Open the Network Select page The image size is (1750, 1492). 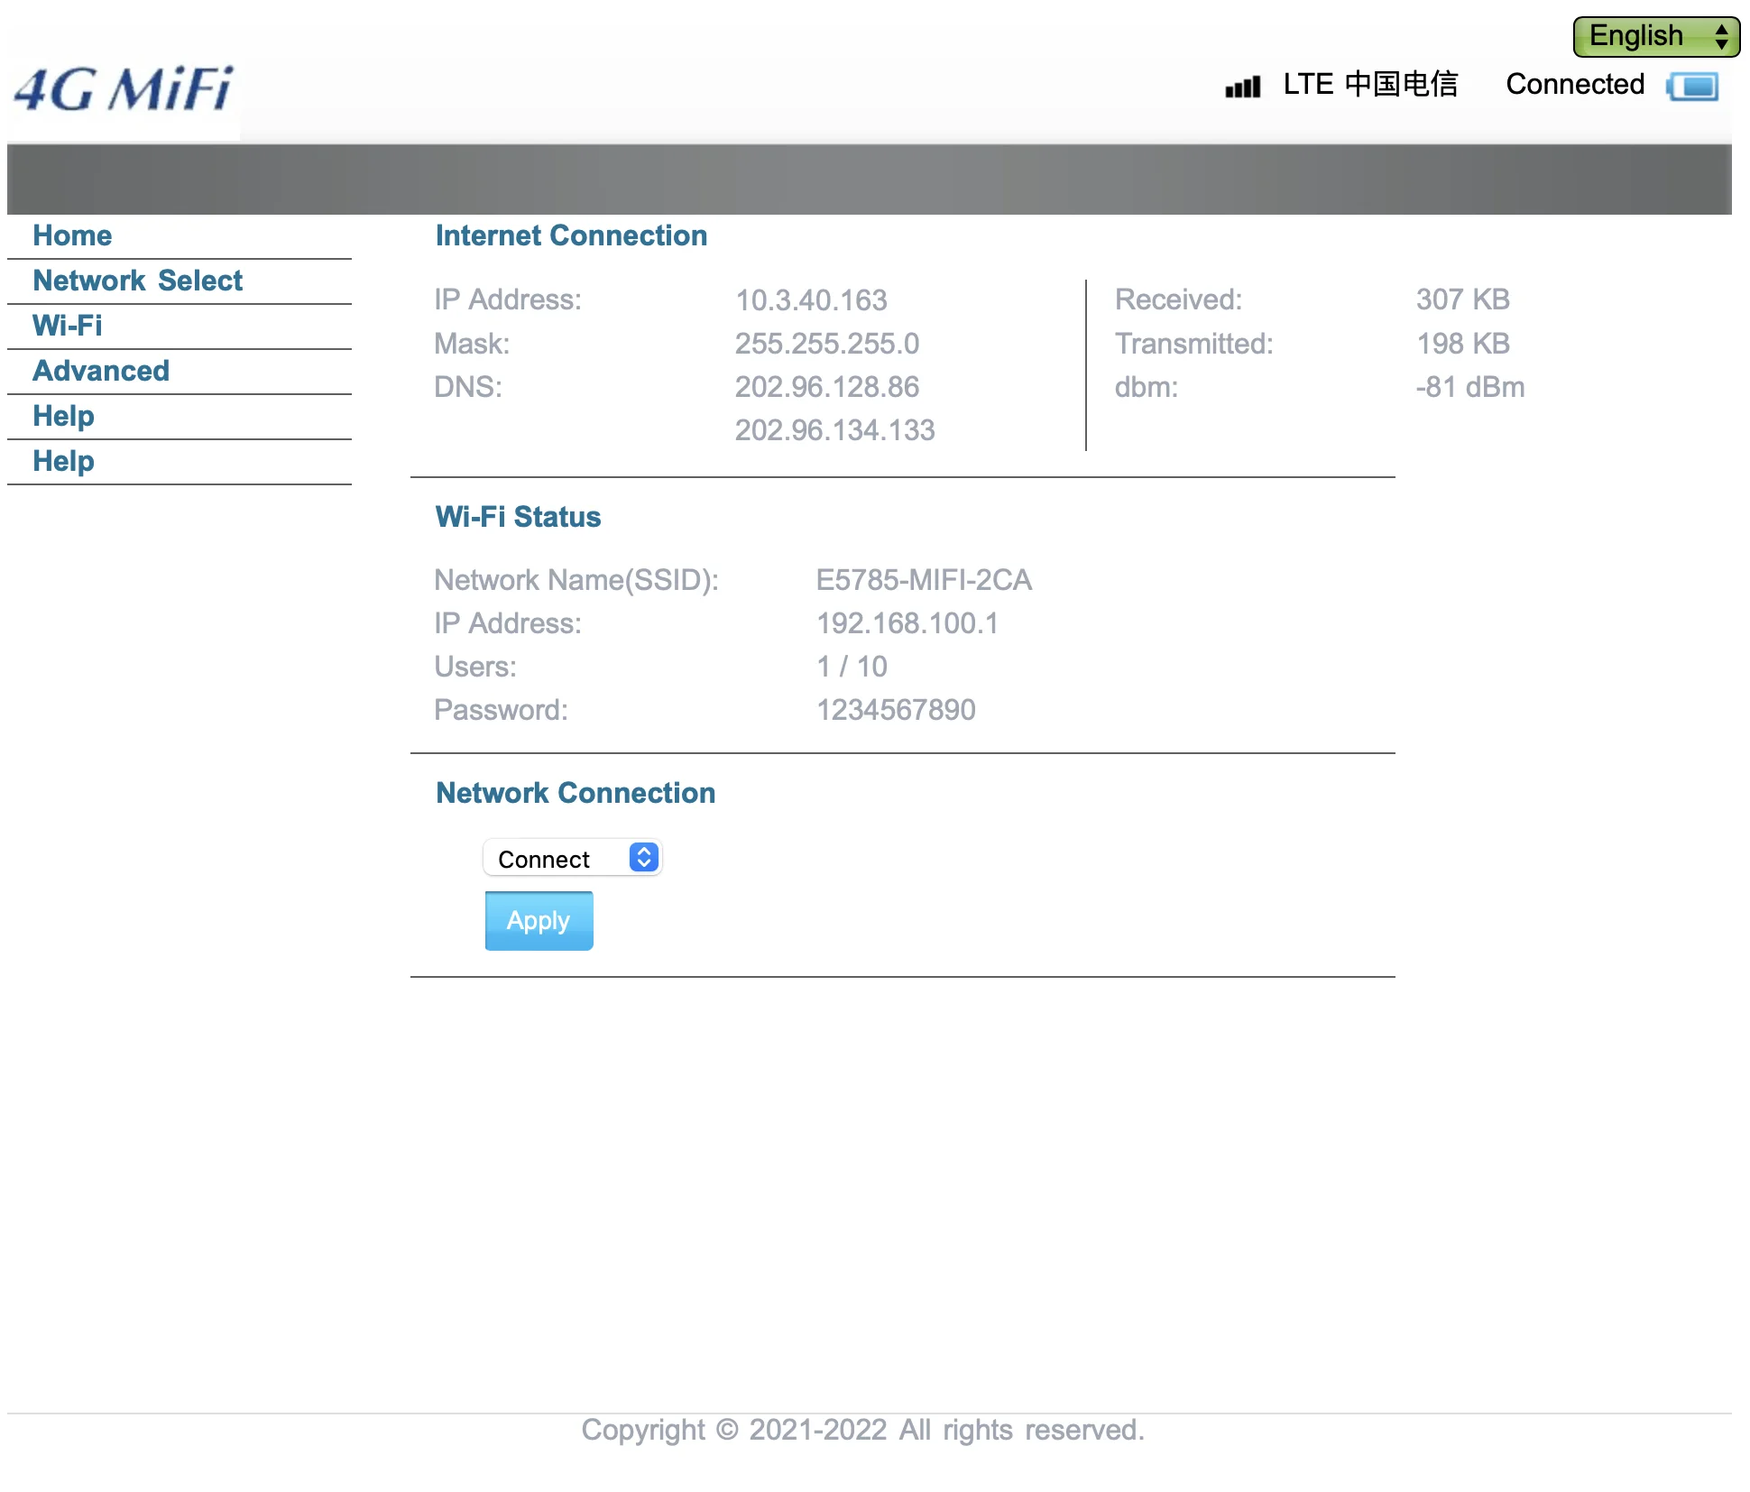(x=137, y=280)
